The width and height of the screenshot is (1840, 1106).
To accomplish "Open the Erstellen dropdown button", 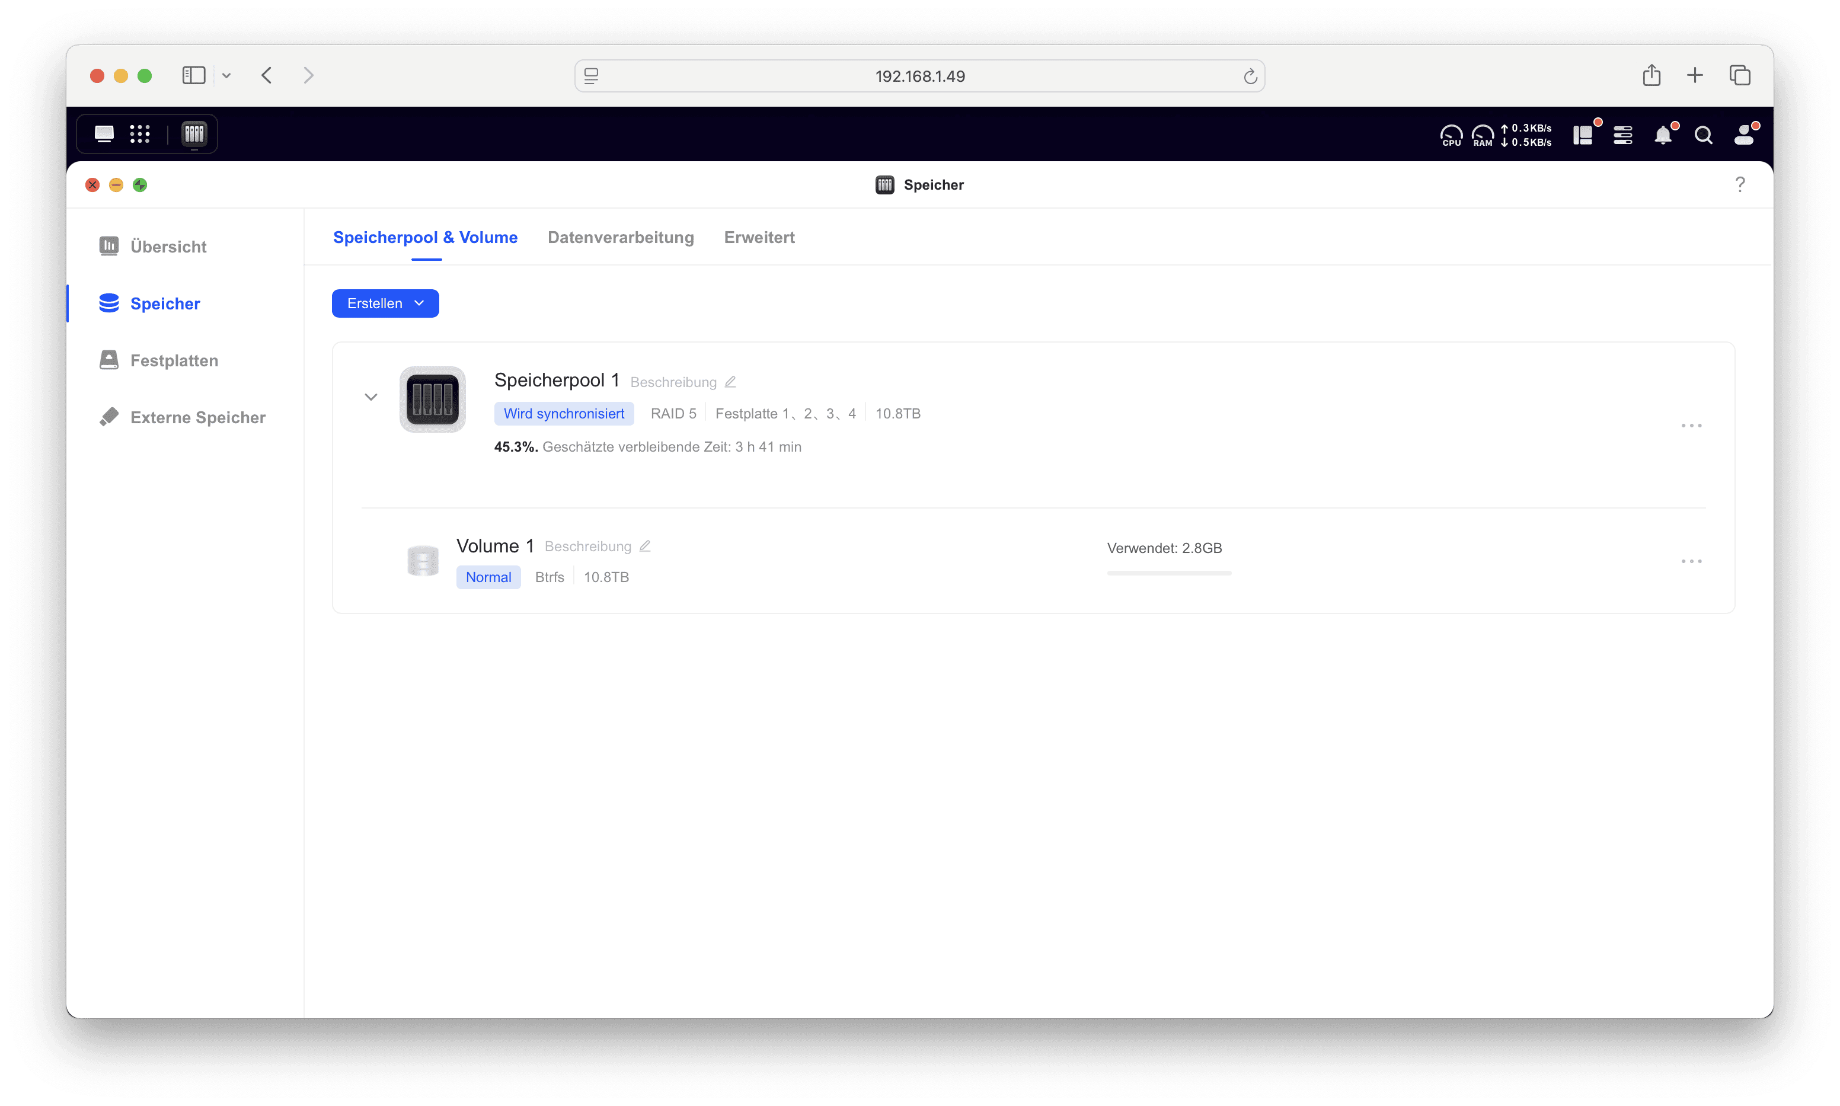I will tap(385, 303).
